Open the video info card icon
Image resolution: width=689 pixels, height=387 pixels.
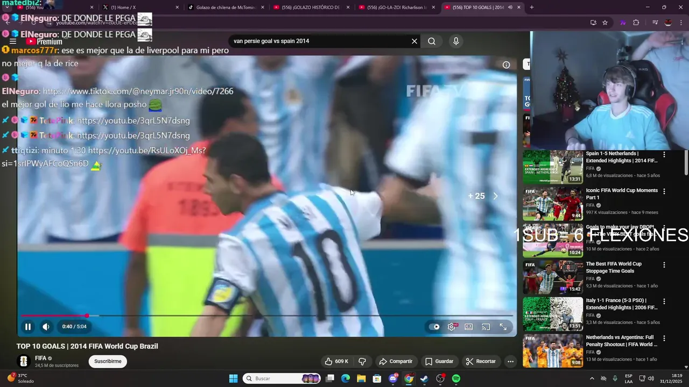point(506,65)
